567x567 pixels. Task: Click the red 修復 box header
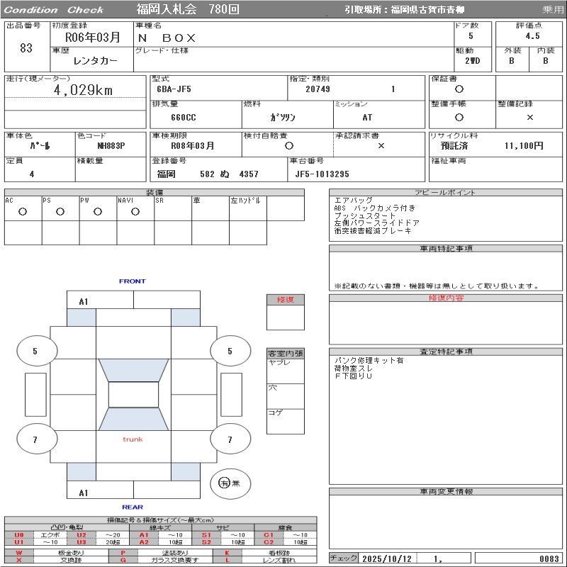pos(286,299)
